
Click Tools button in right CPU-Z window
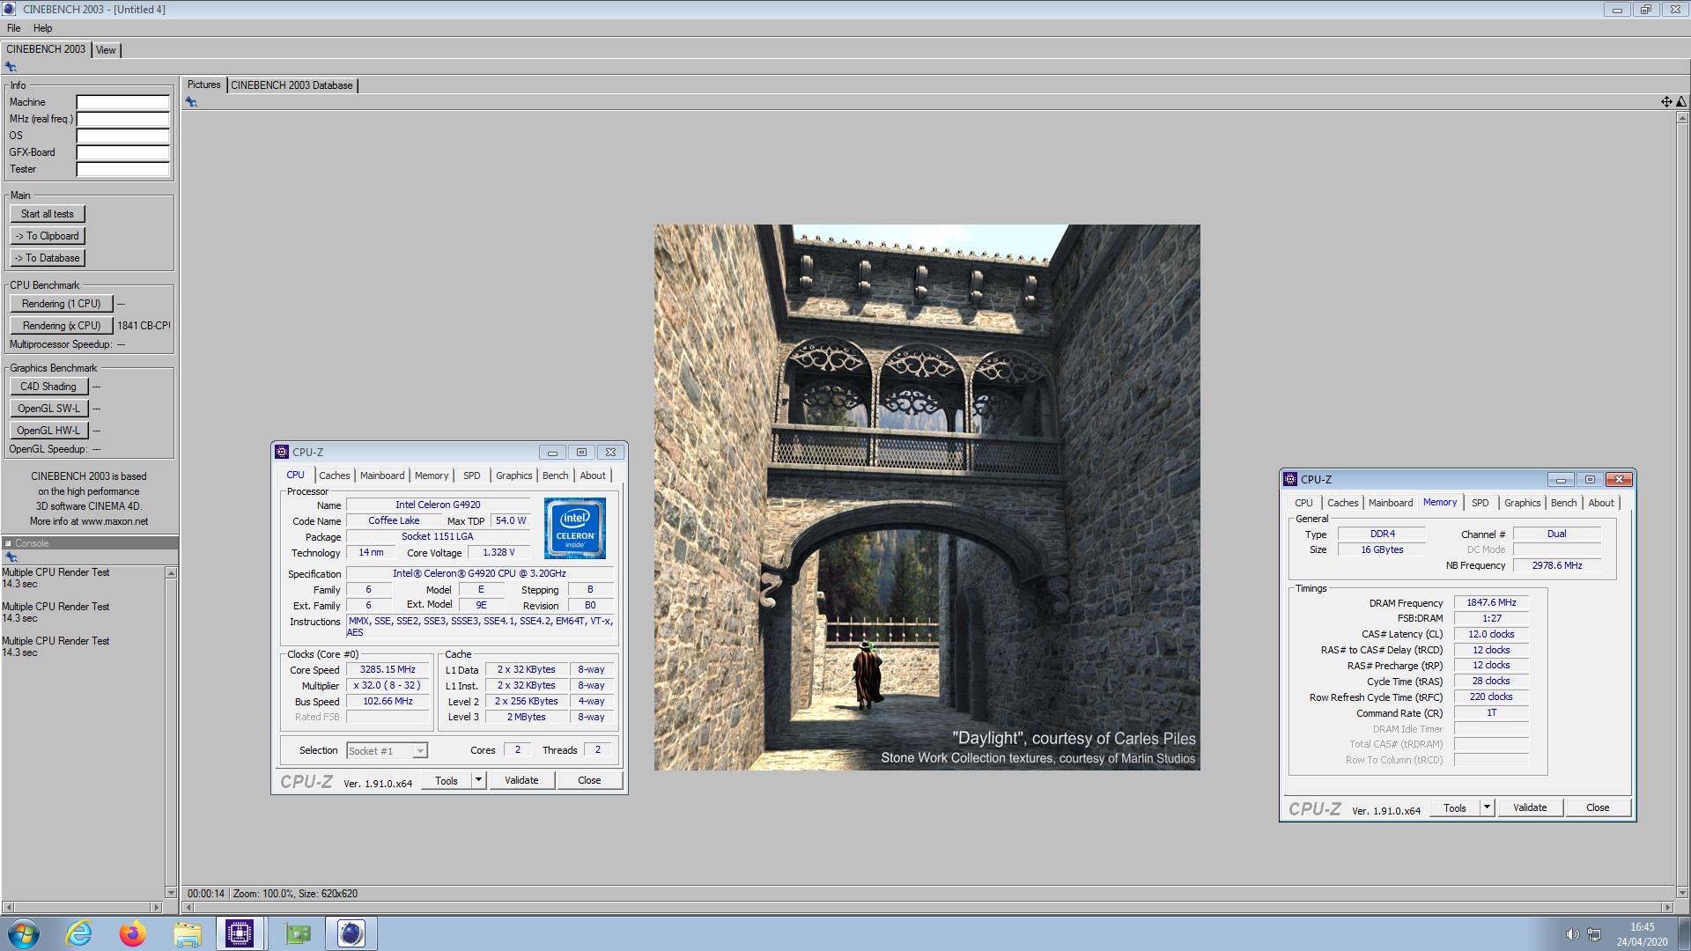tap(1455, 808)
